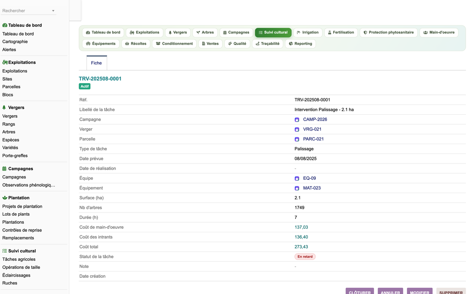Open Projets de plantation in sidebar
The image size is (476, 294).
[22, 206]
